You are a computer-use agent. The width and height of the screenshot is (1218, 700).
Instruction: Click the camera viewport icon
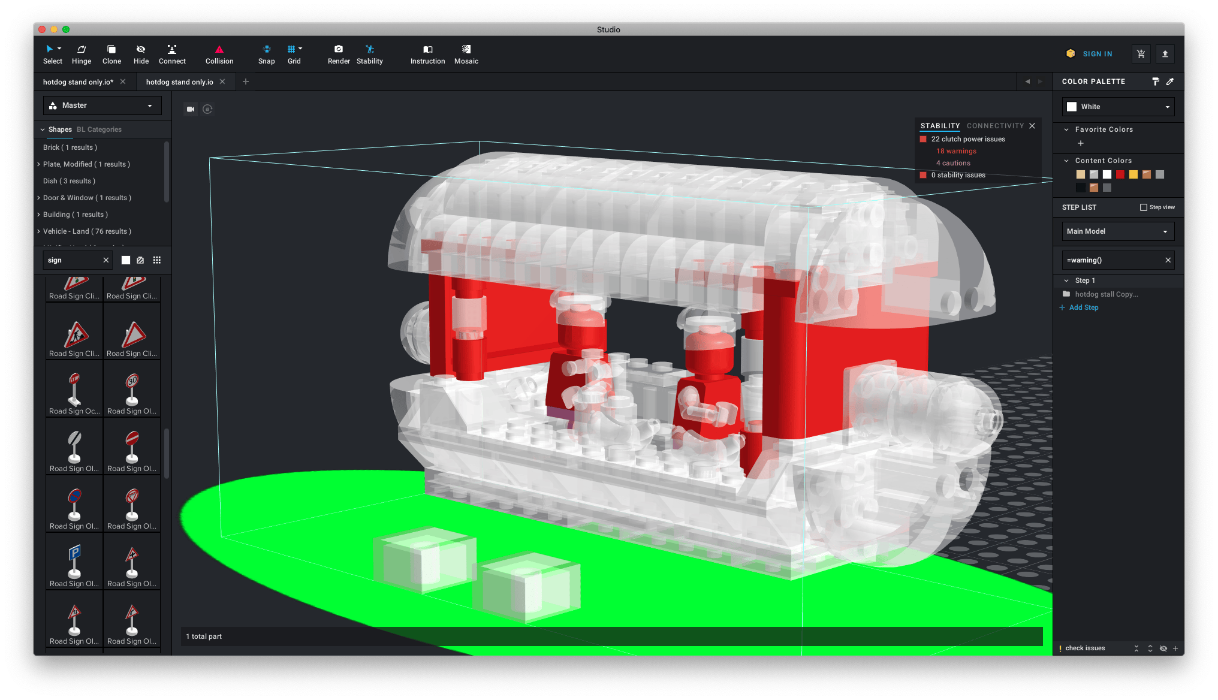[191, 109]
